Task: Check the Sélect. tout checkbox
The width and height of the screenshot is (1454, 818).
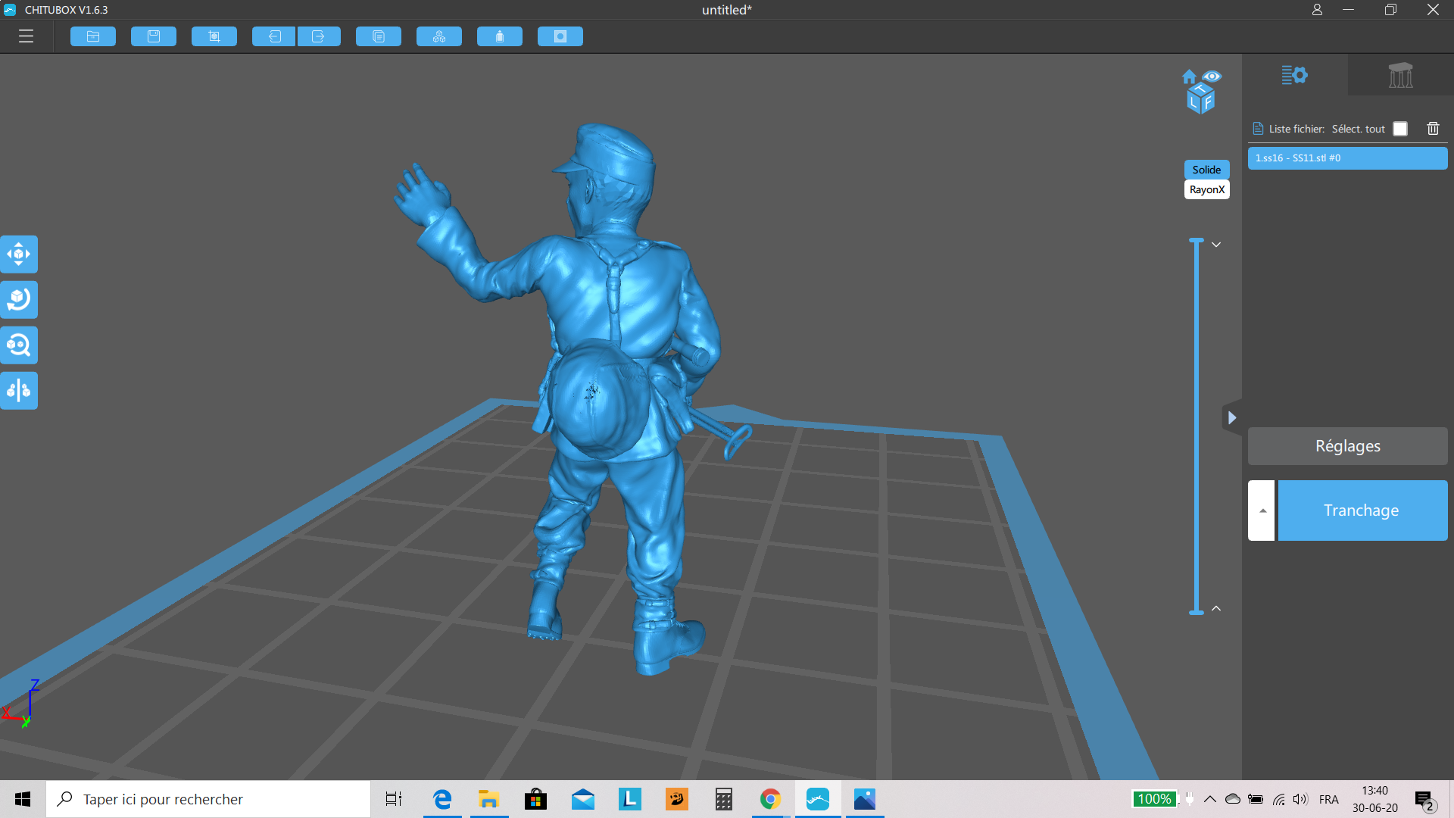Action: point(1400,129)
